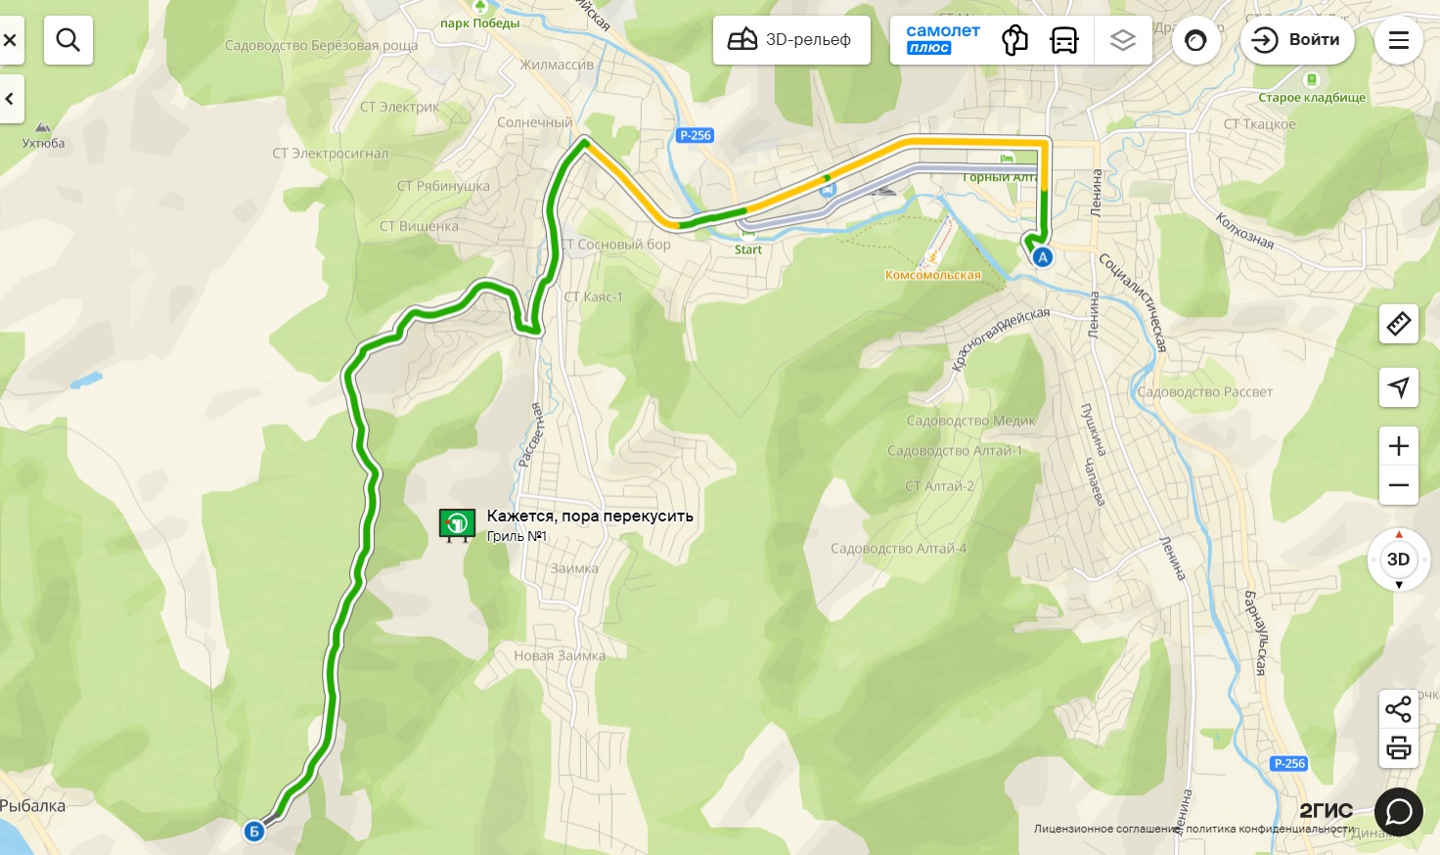Open Лицензионное соглашение link
The height and width of the screenshot is (855, 1440).
coord(1106,829)
